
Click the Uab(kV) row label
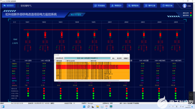(x=14, y=64)
